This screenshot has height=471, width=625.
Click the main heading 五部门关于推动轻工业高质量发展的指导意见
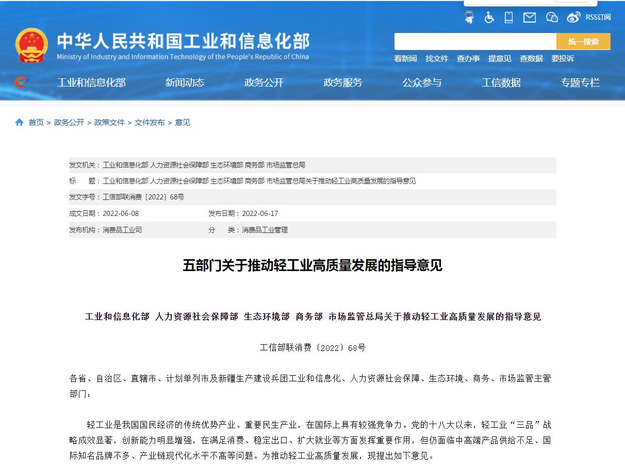(x=313, y=266)
